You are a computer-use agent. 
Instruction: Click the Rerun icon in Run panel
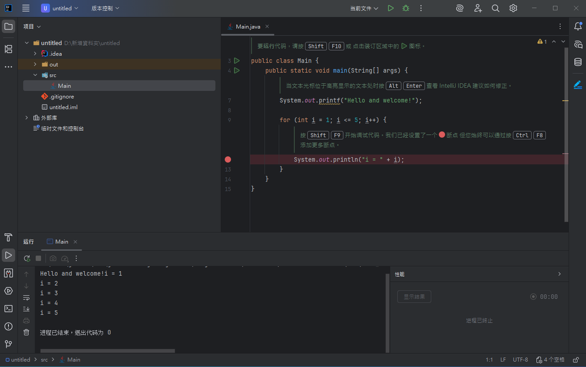coord(27,258)
